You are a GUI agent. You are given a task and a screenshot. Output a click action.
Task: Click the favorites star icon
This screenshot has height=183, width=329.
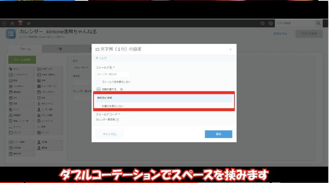[x=29, y=23]
